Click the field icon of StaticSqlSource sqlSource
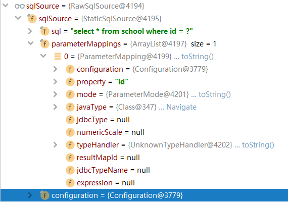This screenshot has width=288, height=202. (32, 19)
